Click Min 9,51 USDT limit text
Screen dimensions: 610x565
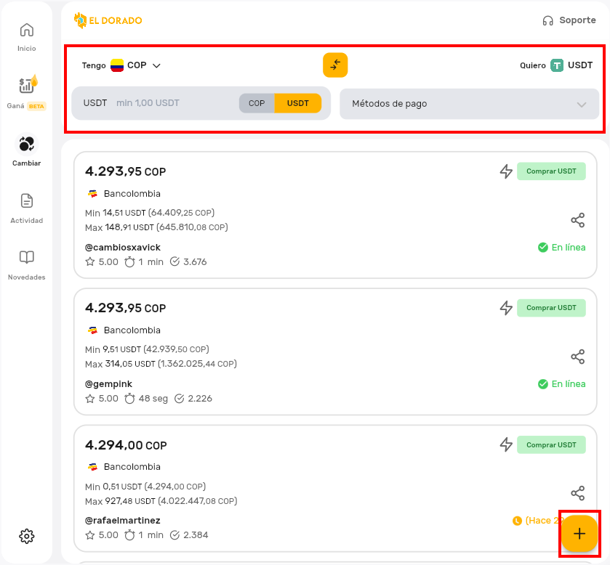tap(147, 349)
